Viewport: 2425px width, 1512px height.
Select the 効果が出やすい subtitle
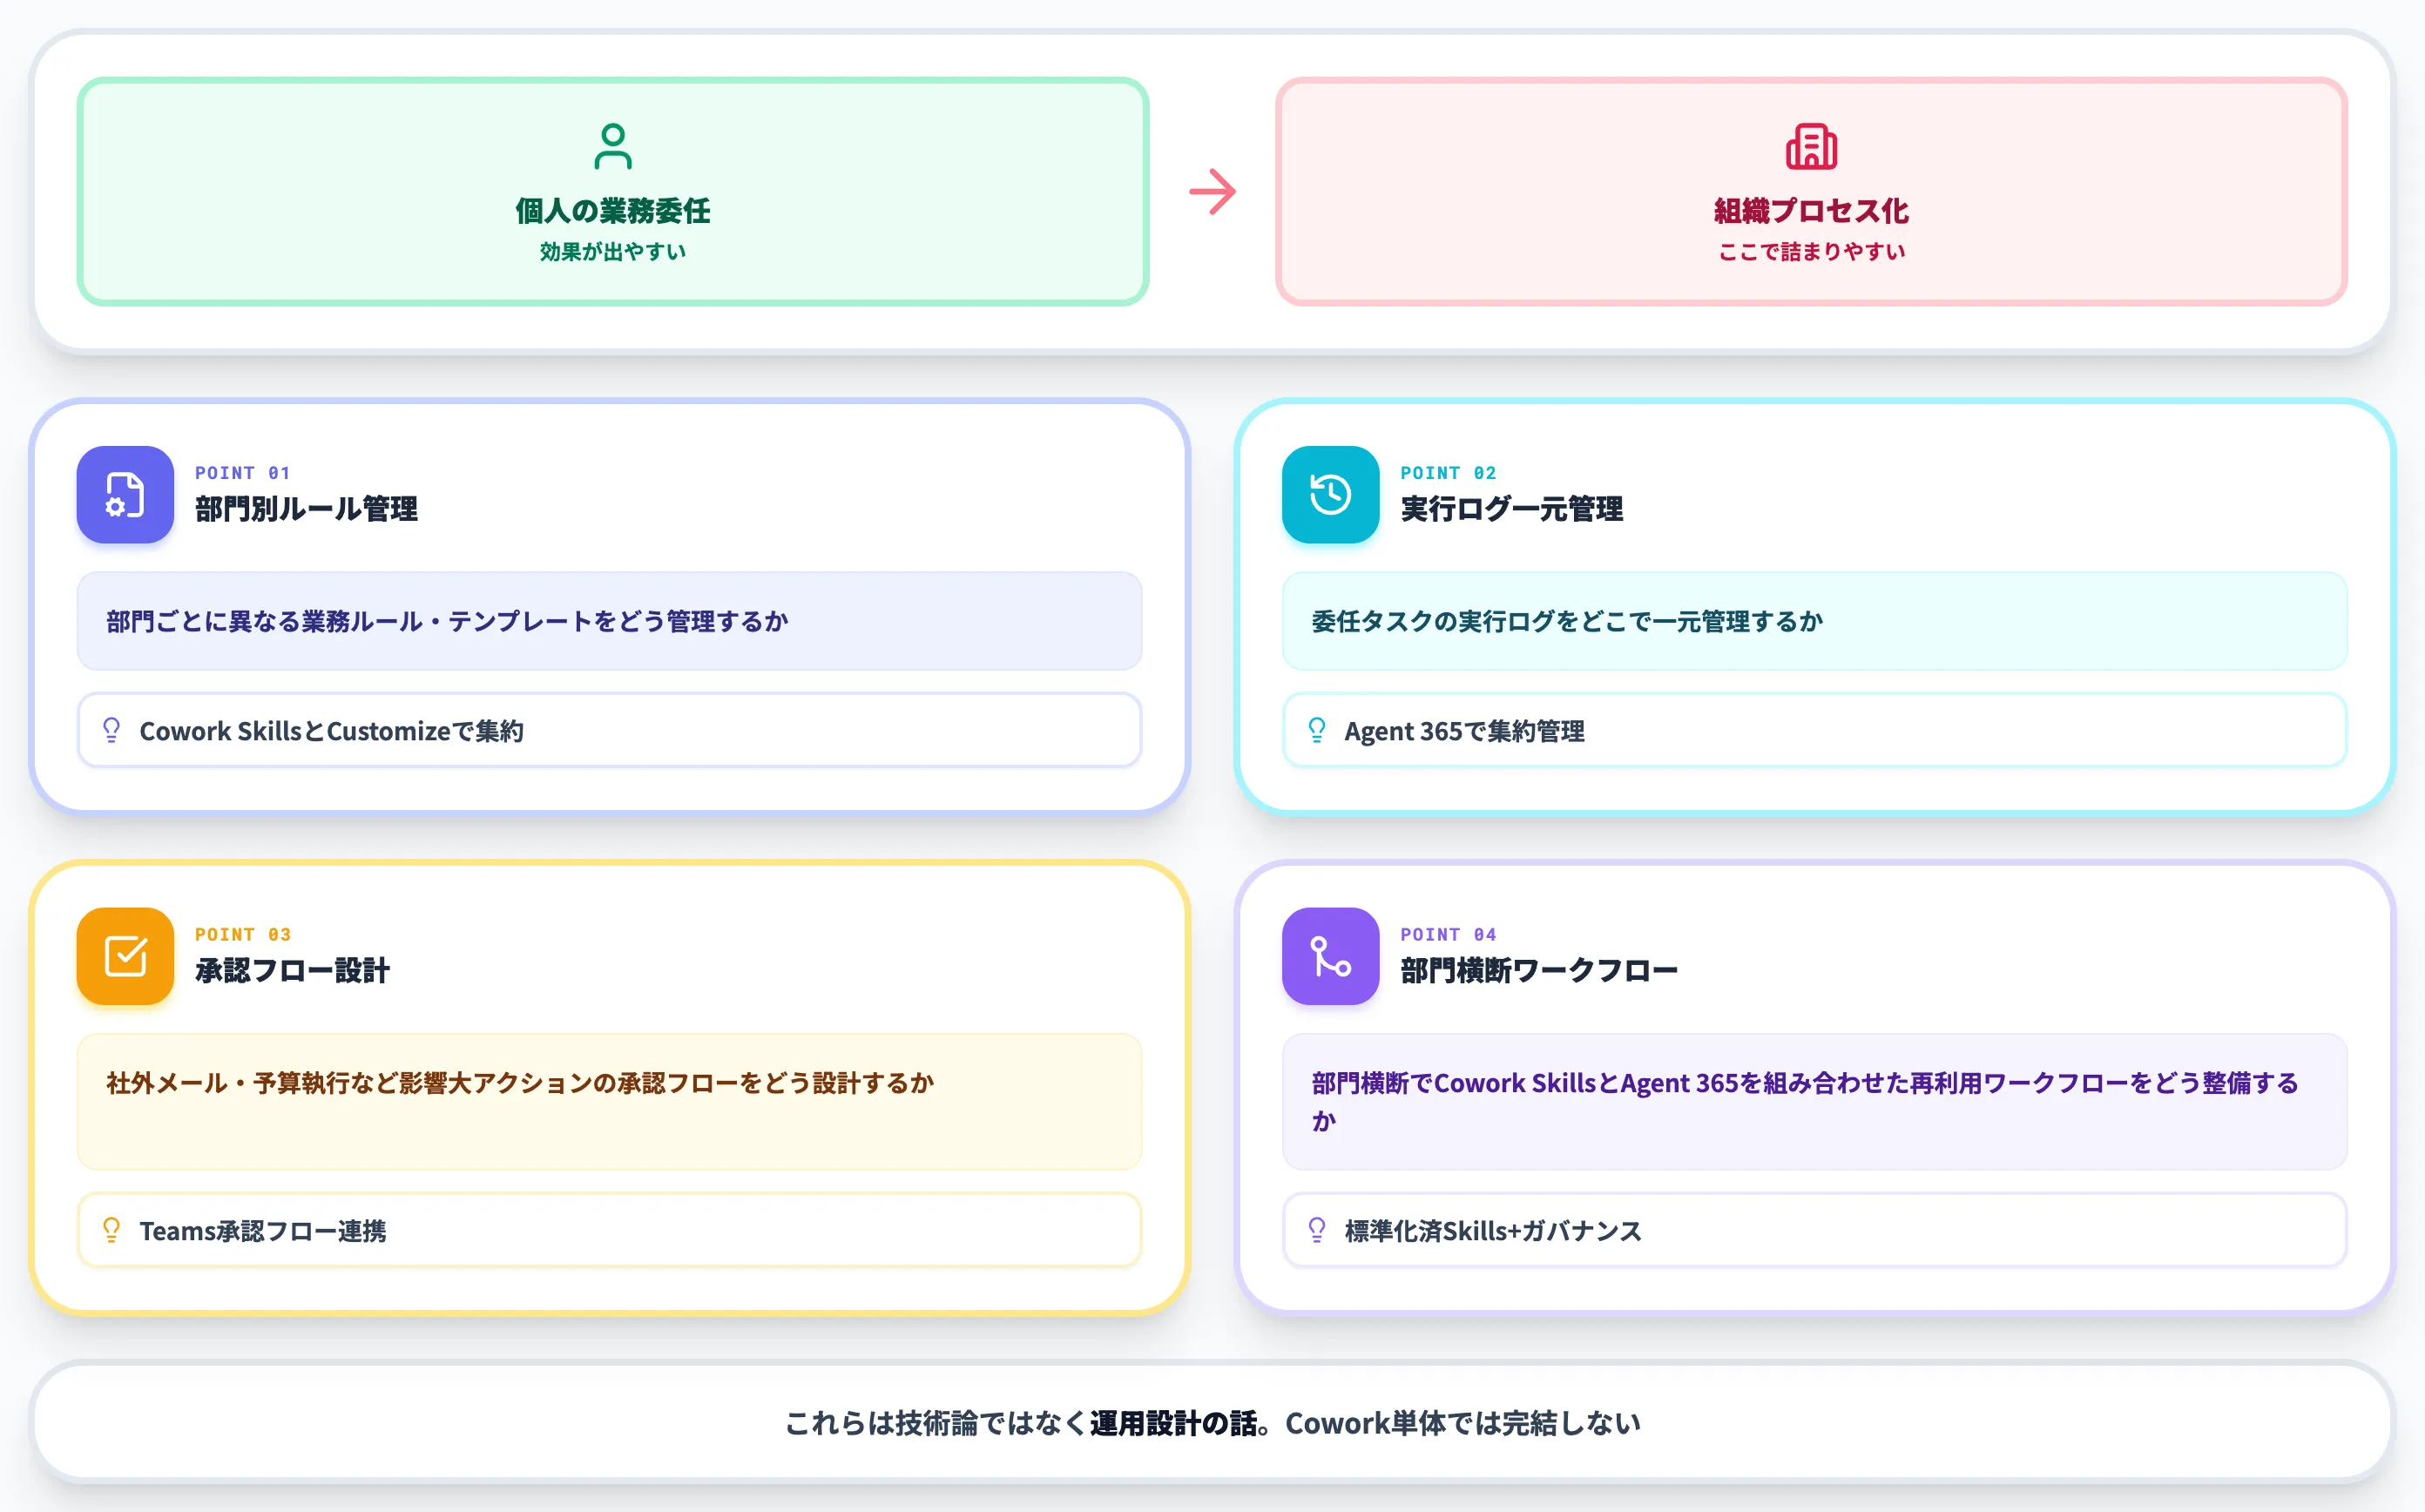pos(613,252)
